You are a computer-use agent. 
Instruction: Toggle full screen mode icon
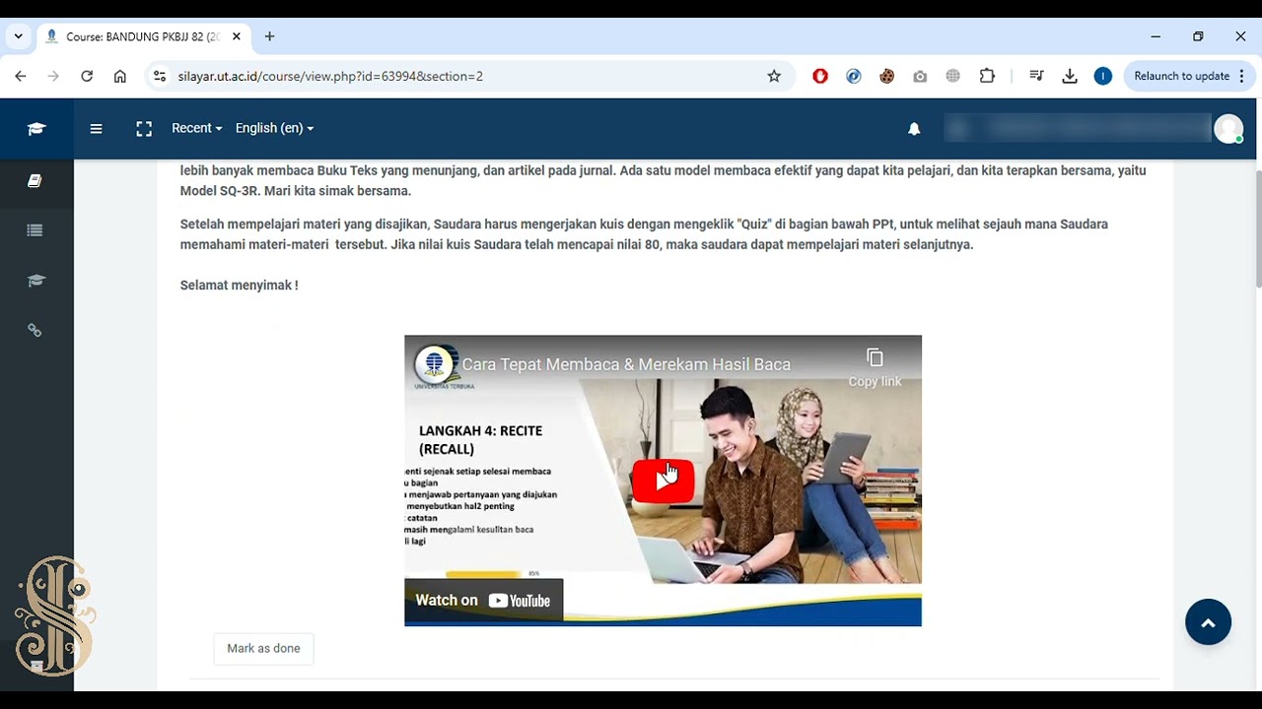pyautogui.click(x=144, y=128)
